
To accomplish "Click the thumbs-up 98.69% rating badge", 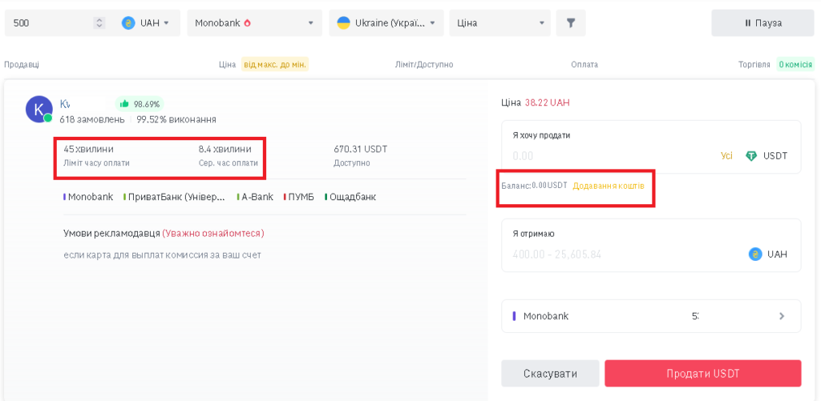I will click(140, 104).
